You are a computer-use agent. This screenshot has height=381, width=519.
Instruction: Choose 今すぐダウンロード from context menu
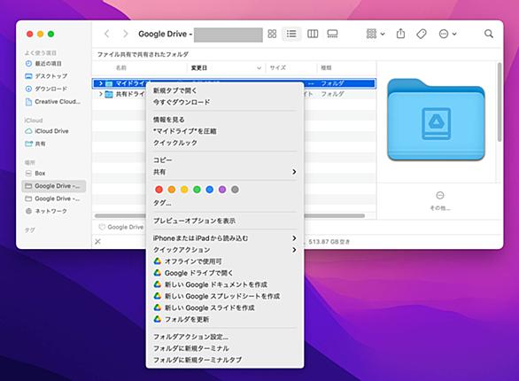click(224, 102)
